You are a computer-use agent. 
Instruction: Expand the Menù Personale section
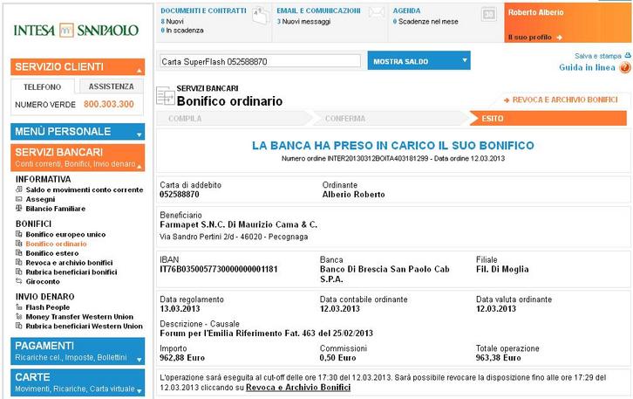(x=137, y=132)
